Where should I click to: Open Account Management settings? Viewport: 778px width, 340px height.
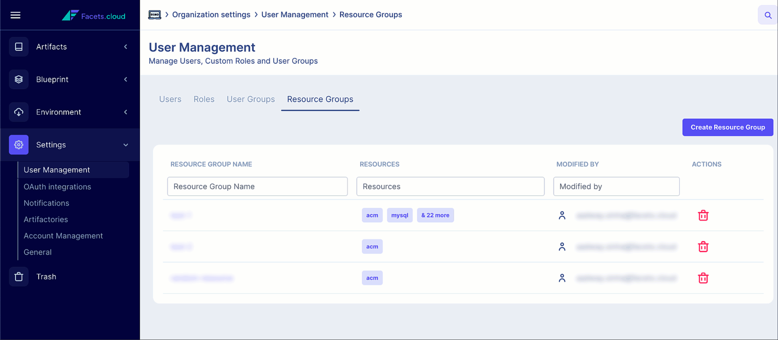click(x=63, y=236)
